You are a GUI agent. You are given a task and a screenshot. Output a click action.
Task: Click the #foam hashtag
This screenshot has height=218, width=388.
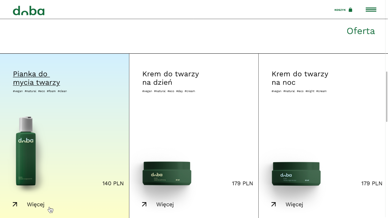51,91
